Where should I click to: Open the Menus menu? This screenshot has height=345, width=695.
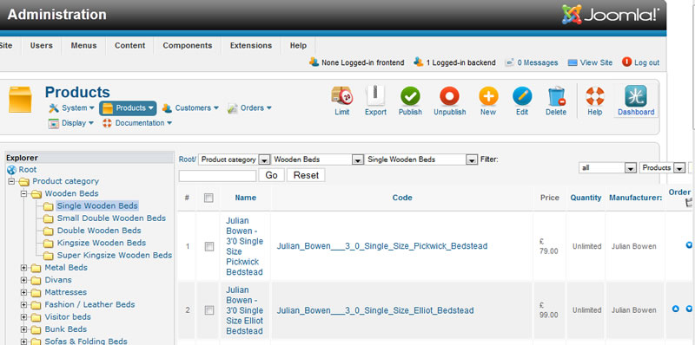[x=83, y=46]
